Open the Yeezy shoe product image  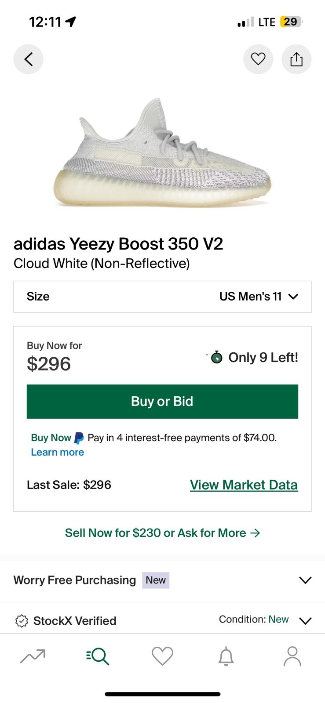[162, 152]
